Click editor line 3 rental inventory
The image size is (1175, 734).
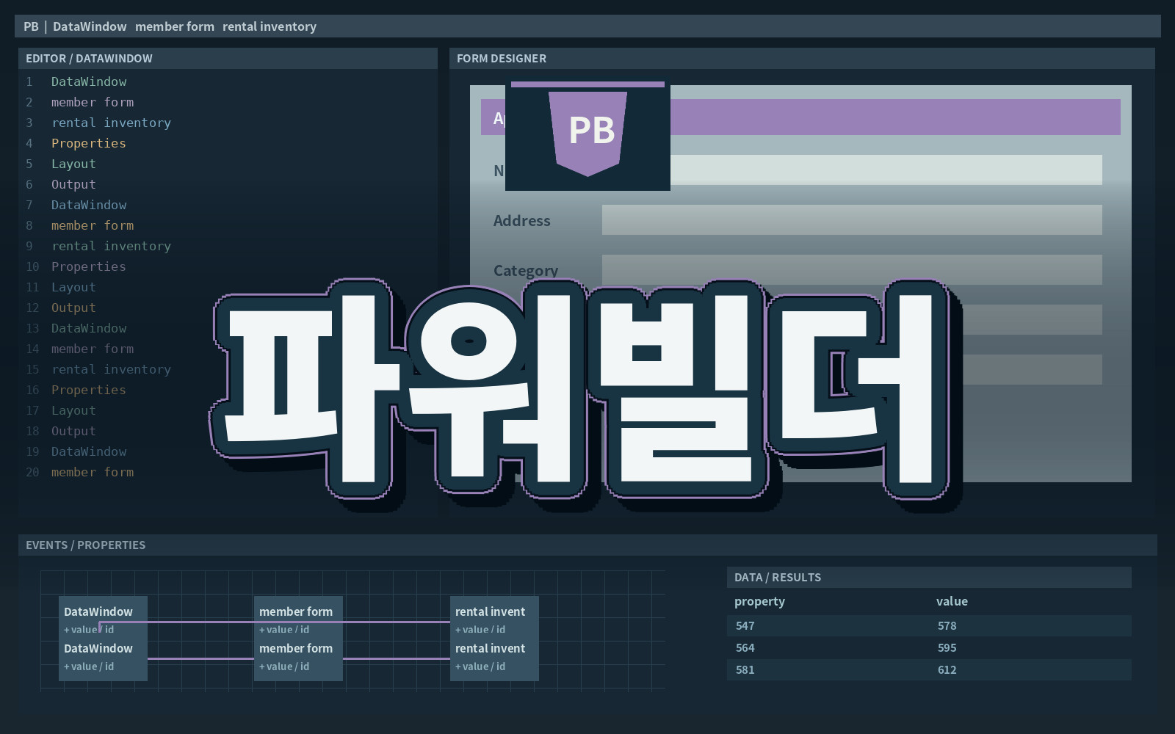pyautogui.click(x=111, y=123)
